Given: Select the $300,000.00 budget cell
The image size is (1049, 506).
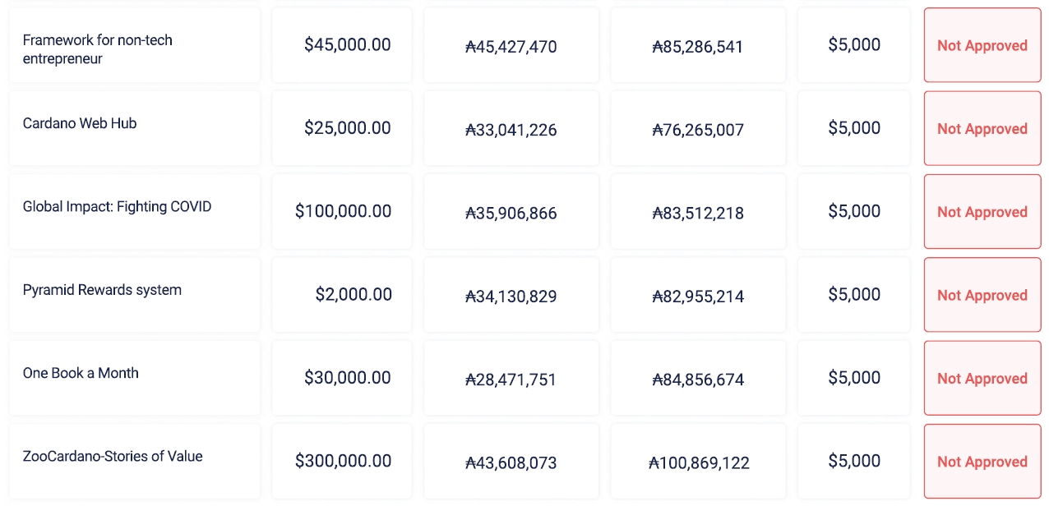Looking at the screenshot, I should point(343,462).
